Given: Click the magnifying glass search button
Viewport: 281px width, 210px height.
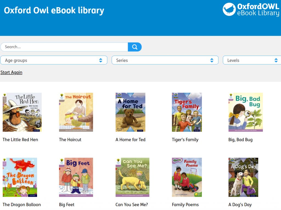Looking at the screenshot, I should point(135,47).
